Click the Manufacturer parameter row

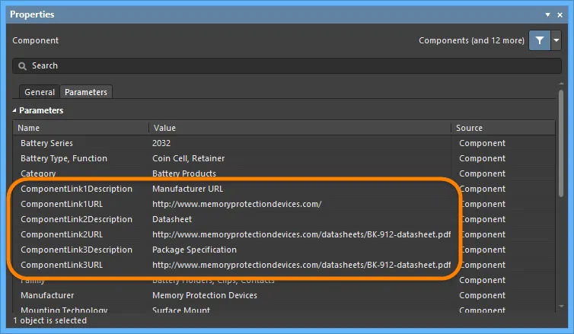47,295
